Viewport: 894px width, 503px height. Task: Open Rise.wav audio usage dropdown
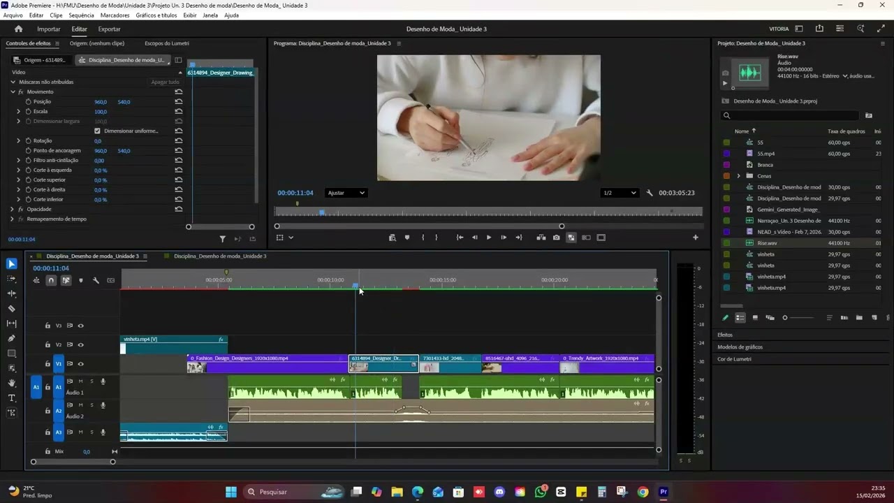[x=845, y=75]
